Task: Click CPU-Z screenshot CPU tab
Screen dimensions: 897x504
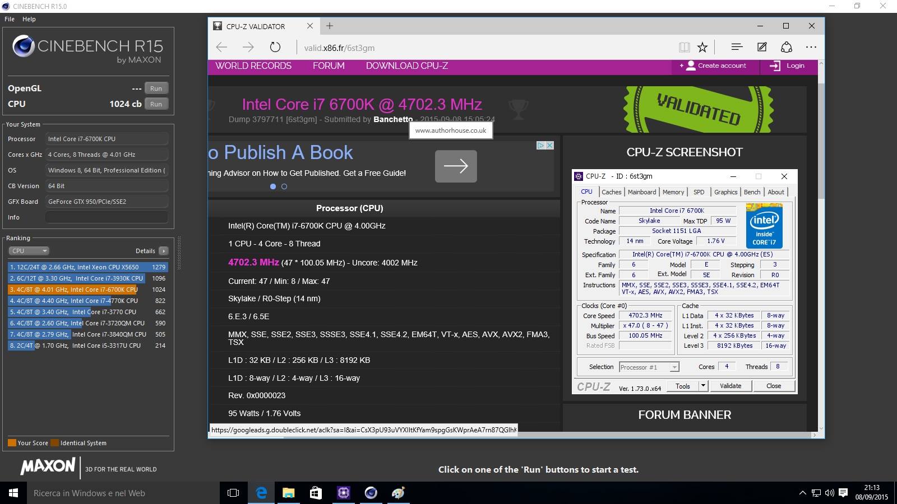Action: [586, 192]
